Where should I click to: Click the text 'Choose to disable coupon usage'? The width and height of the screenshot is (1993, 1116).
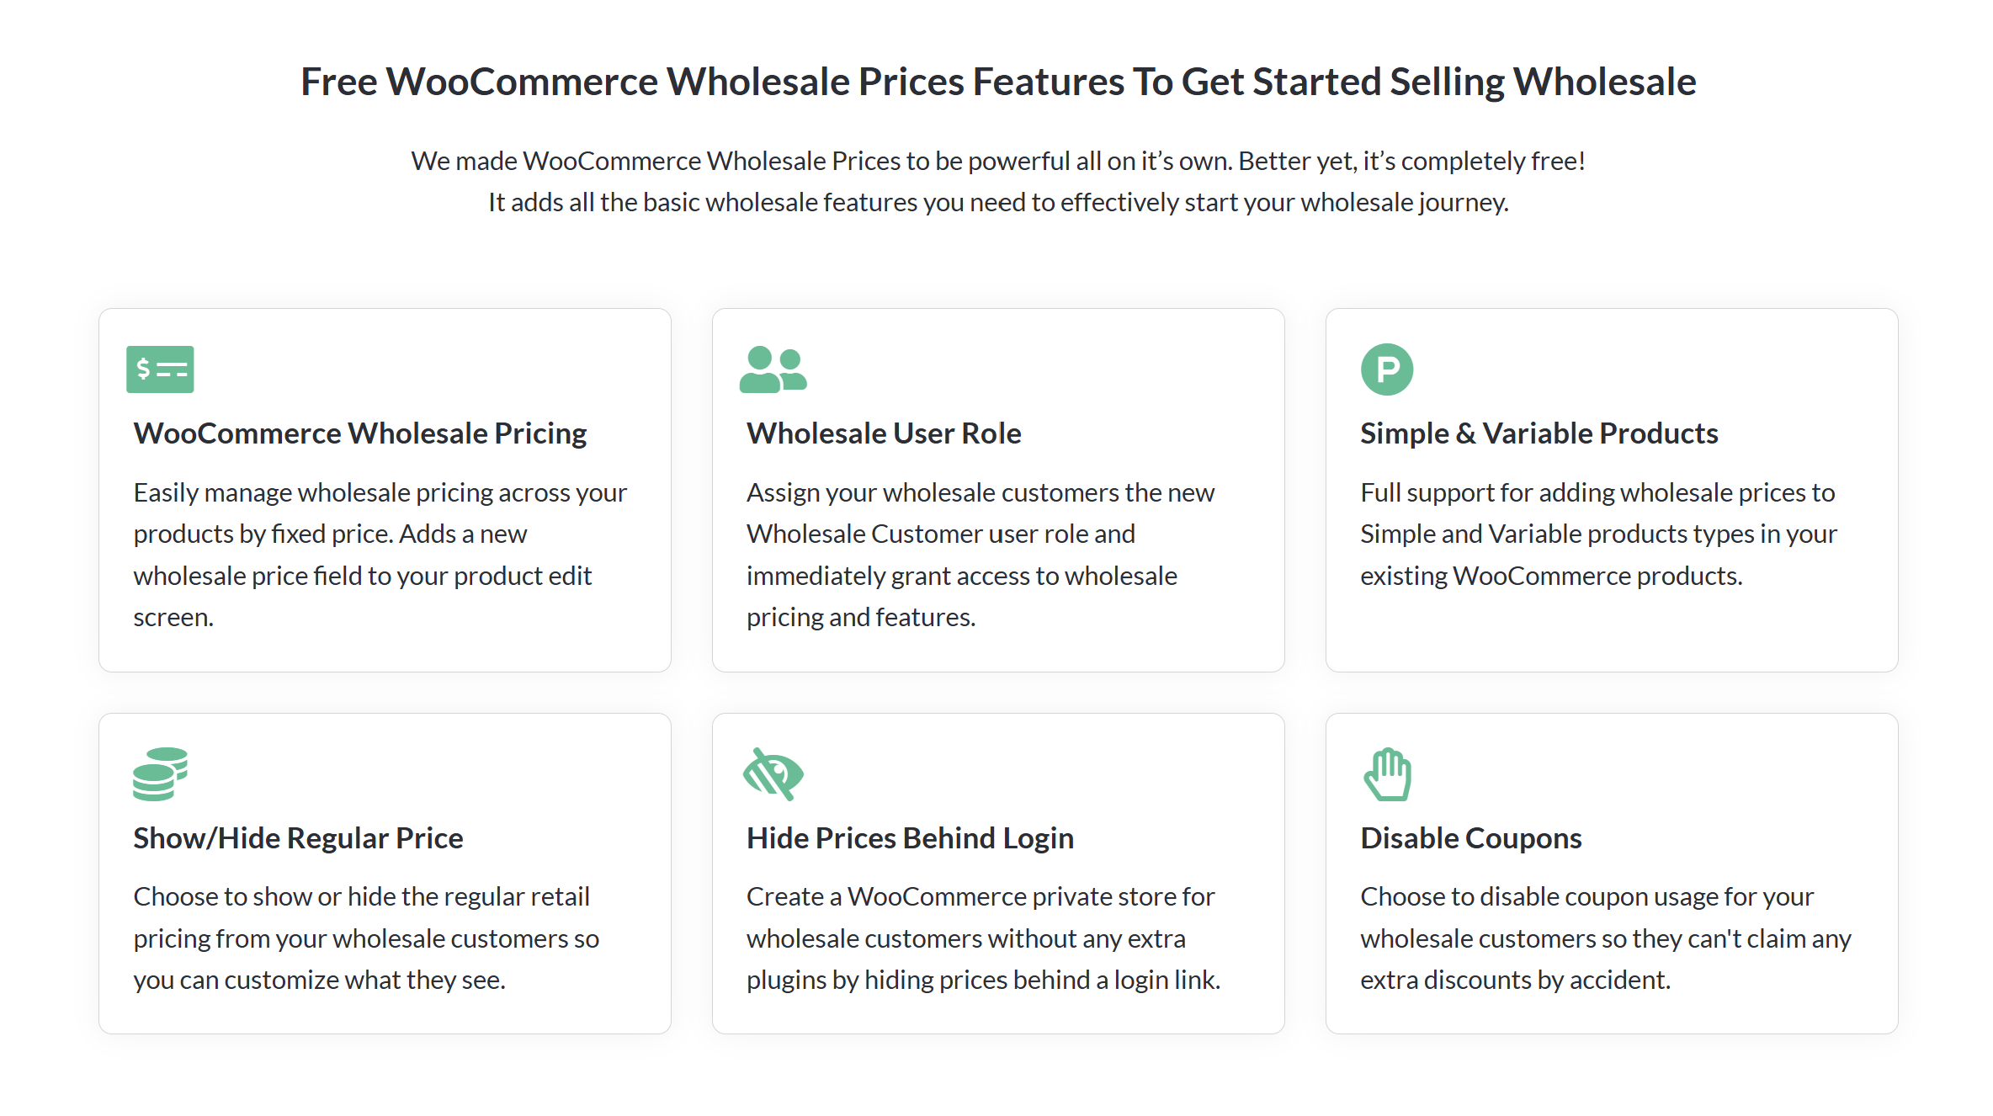tap(1606, 938)
